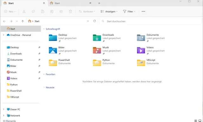The image size is (203, 122).
Task: Select Musik in navigation pane
Action: (13, 72)
